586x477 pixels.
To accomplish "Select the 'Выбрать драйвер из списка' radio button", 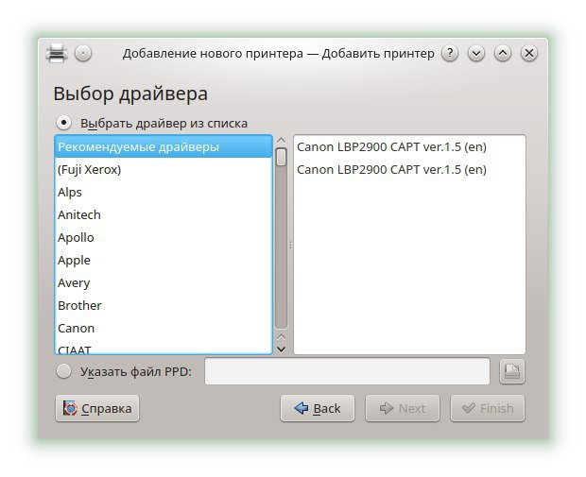I will click(64, 123).
